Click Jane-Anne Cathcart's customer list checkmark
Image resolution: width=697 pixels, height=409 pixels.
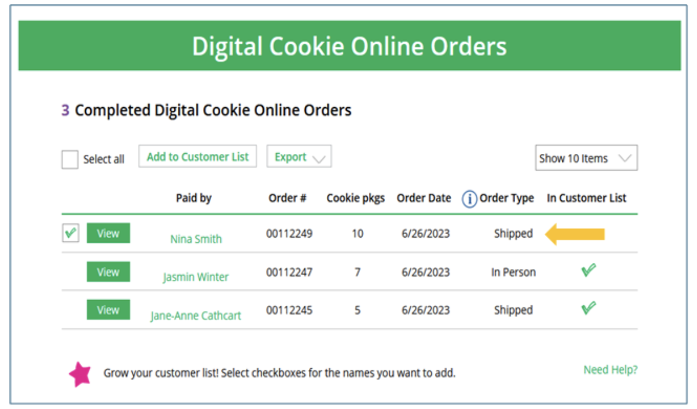589,308
